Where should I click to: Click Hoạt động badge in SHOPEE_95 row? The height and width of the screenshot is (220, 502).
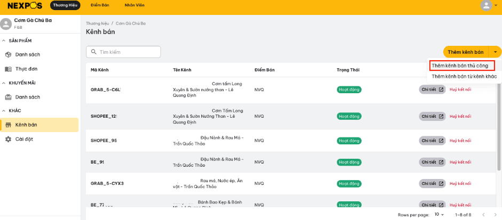tap(349, 141)
